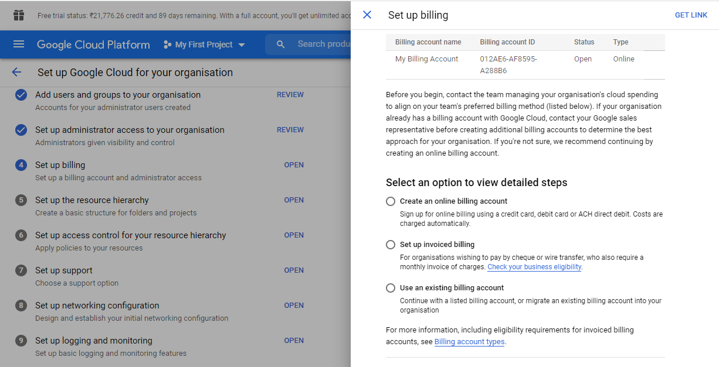Click step 9 number badge for logging
719x367 pixels.
coord(21,341)
